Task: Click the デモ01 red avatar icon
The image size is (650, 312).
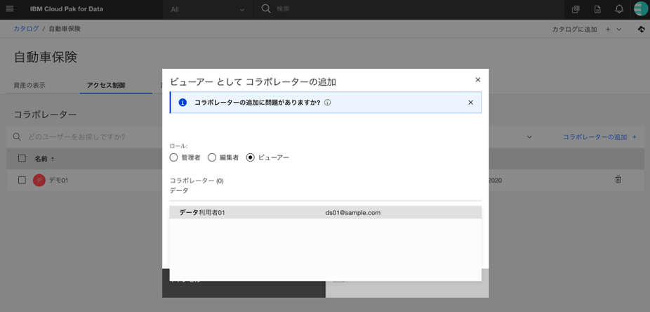Action: pos(39,180)
